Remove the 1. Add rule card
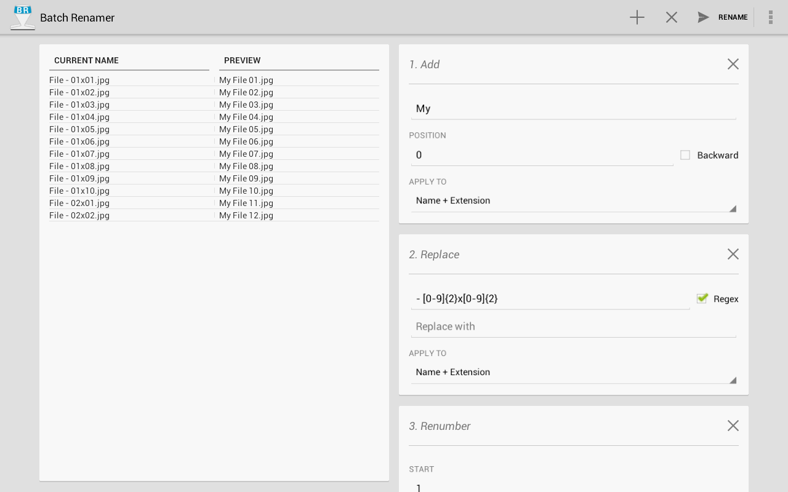788x492 pixels. click(733, 64)
